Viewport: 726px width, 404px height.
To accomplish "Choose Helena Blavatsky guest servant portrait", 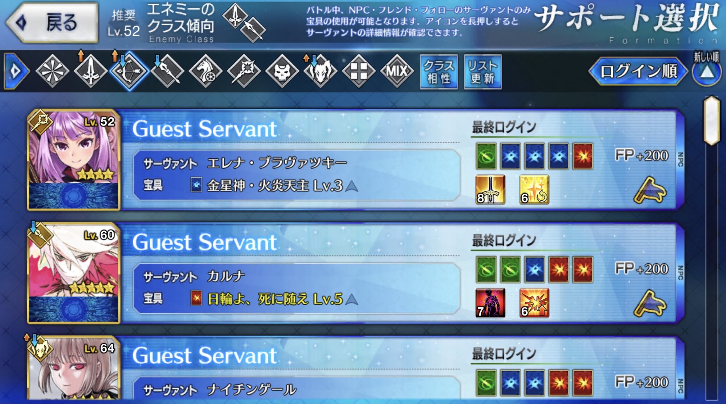I will [74, 160].
